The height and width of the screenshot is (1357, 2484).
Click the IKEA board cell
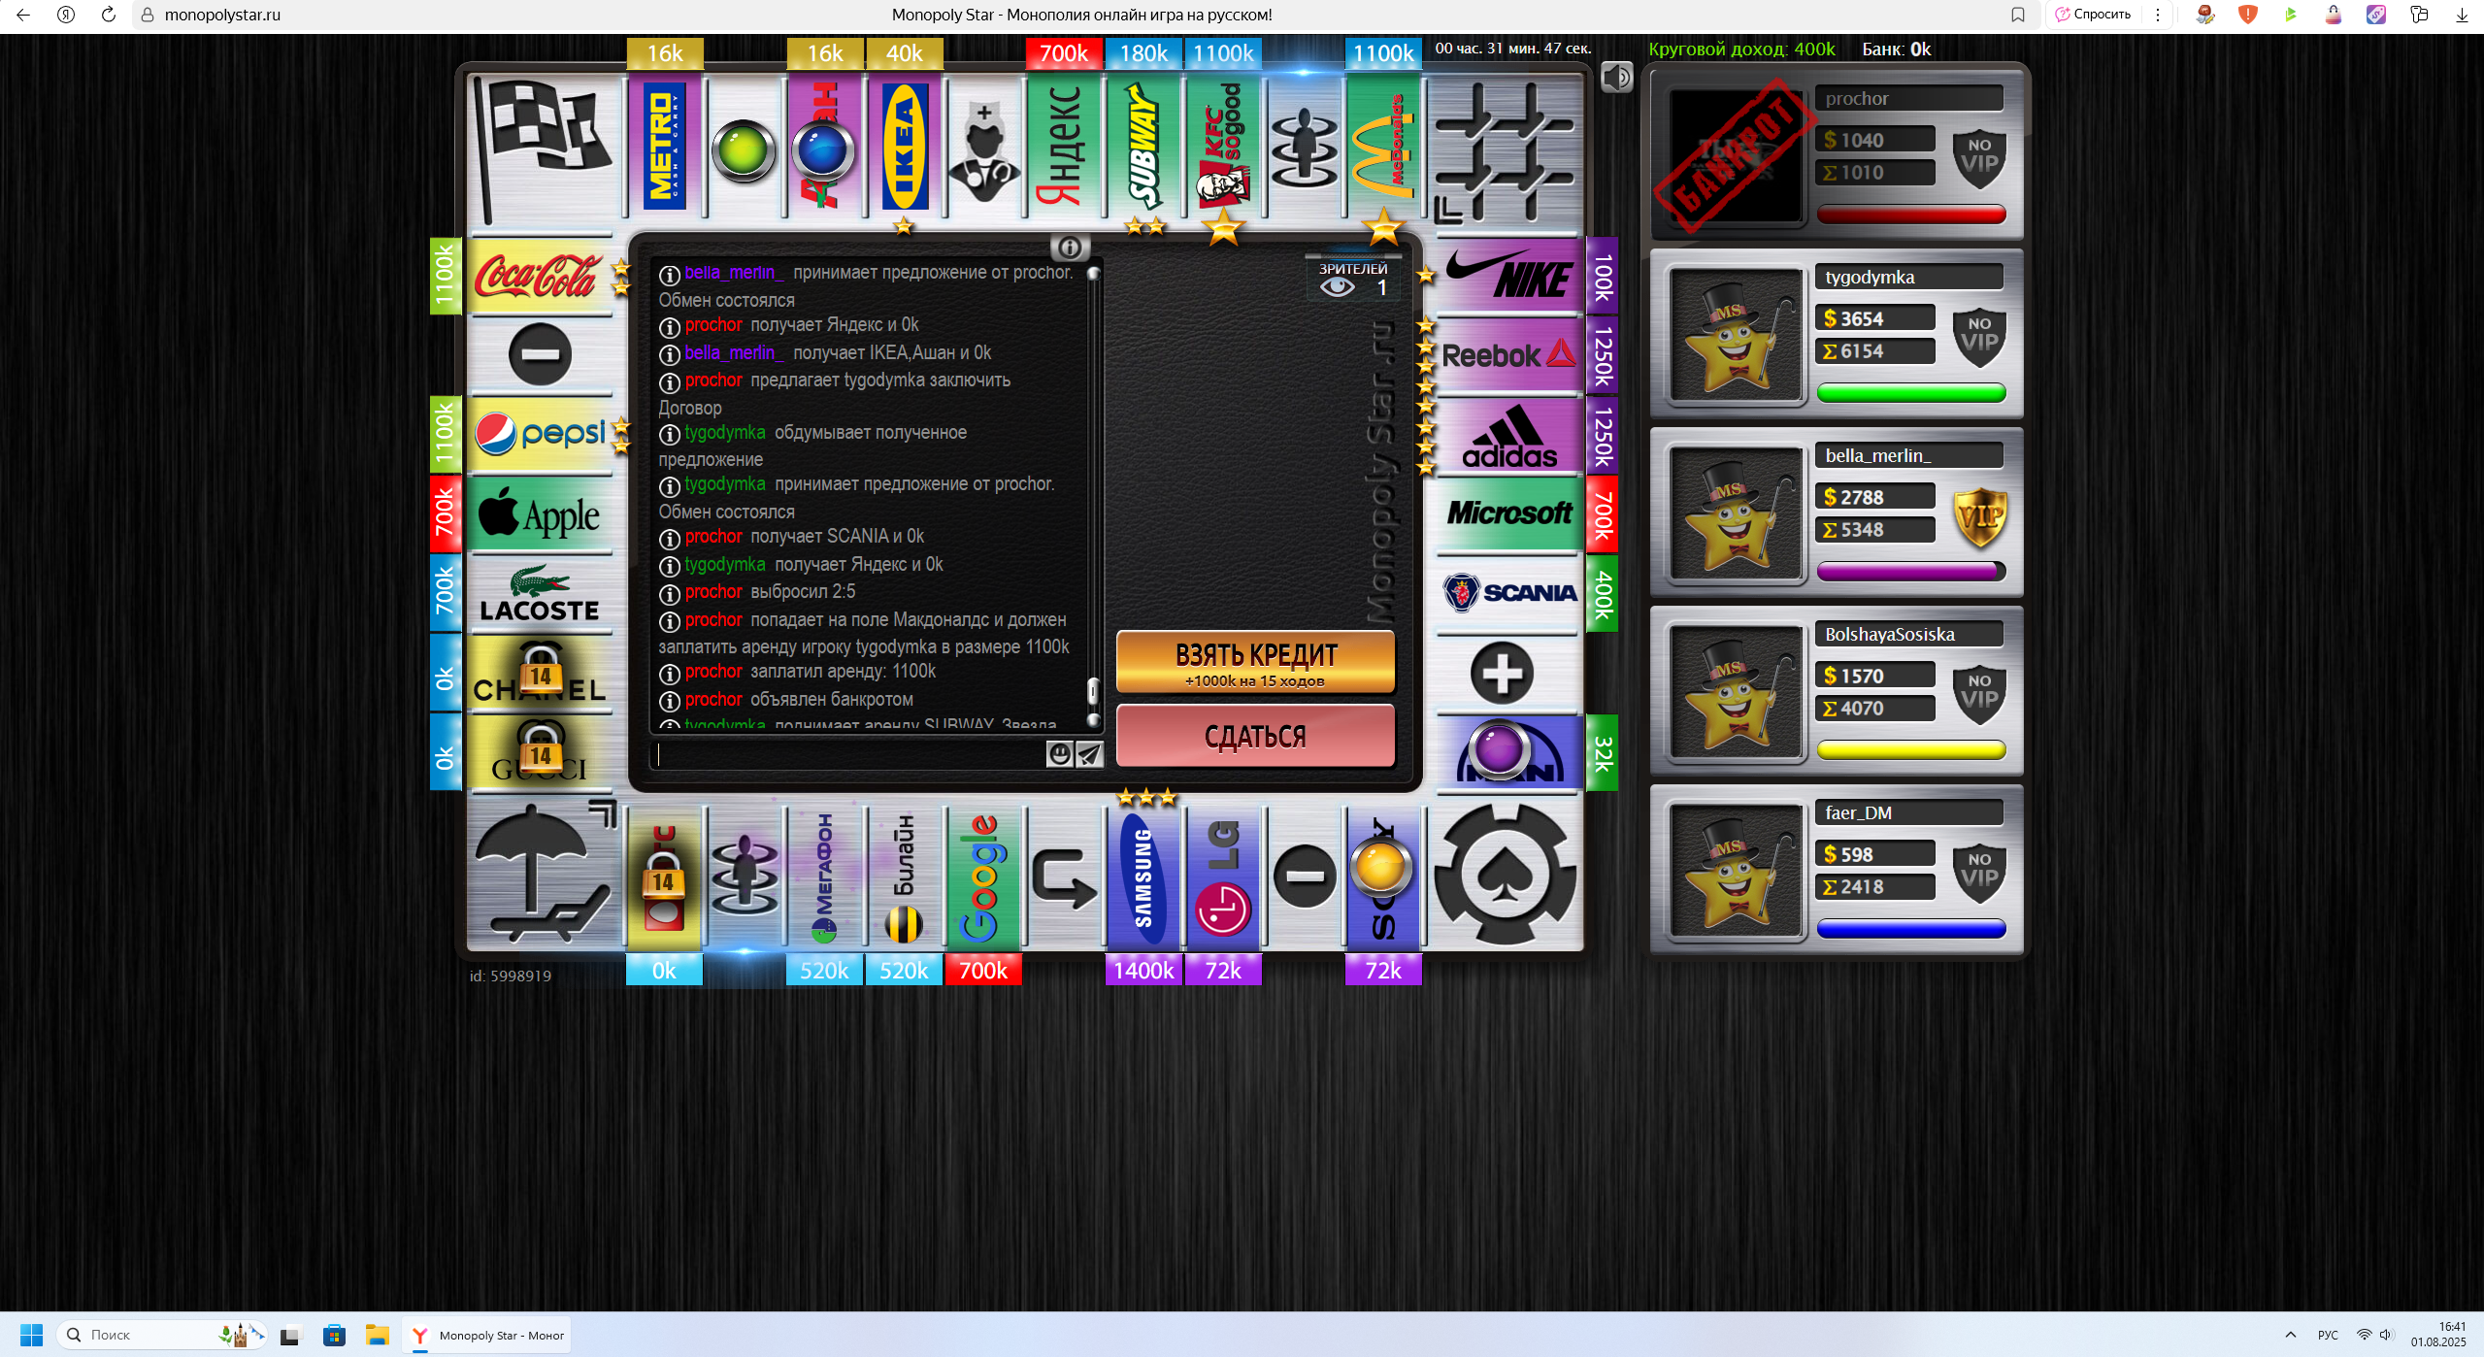pyautogui.click(x=904, y=148)
